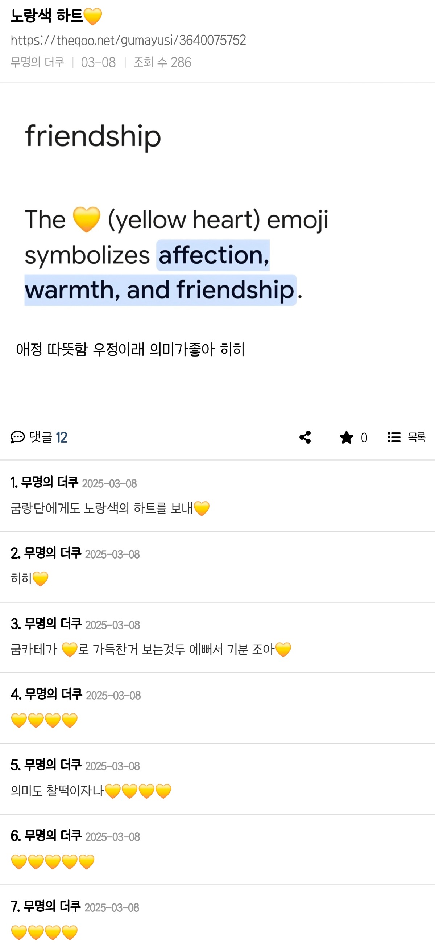Click the share icon
435x943 pixels.
[x=305, y=437]
